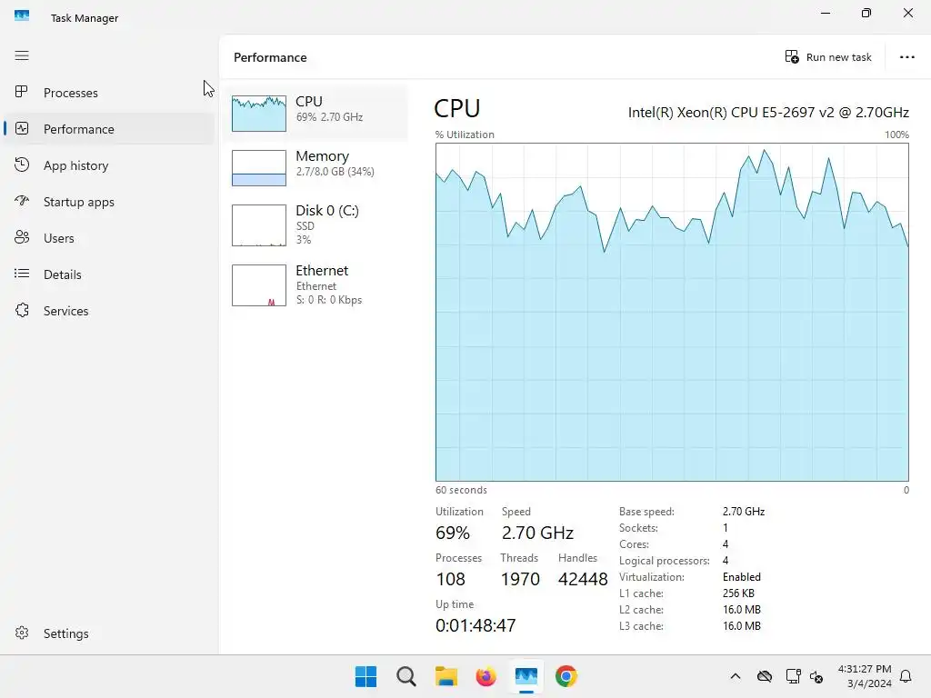The width and height of the screenshot is (931, 698).
Task: Click the Memory 2.7/8.0 GB (34%) text
Action: point(335,172)
